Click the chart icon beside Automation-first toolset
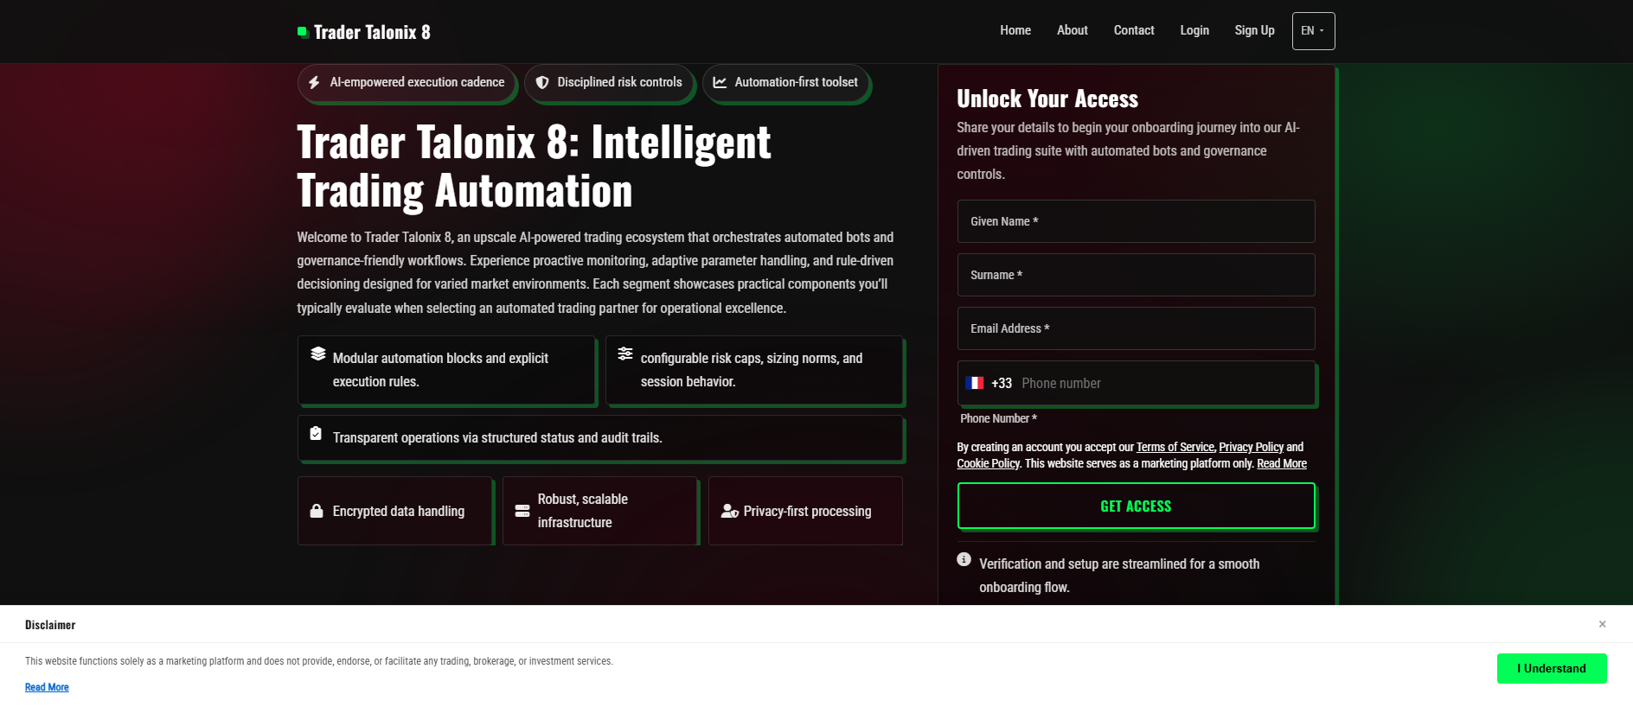The height and width of the screenshot is (707, 1633). tap(720, 82)
